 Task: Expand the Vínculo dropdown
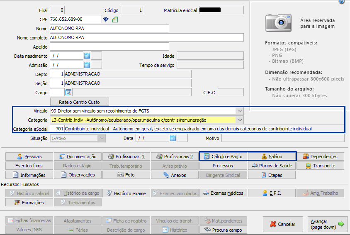tap(240, 111)
